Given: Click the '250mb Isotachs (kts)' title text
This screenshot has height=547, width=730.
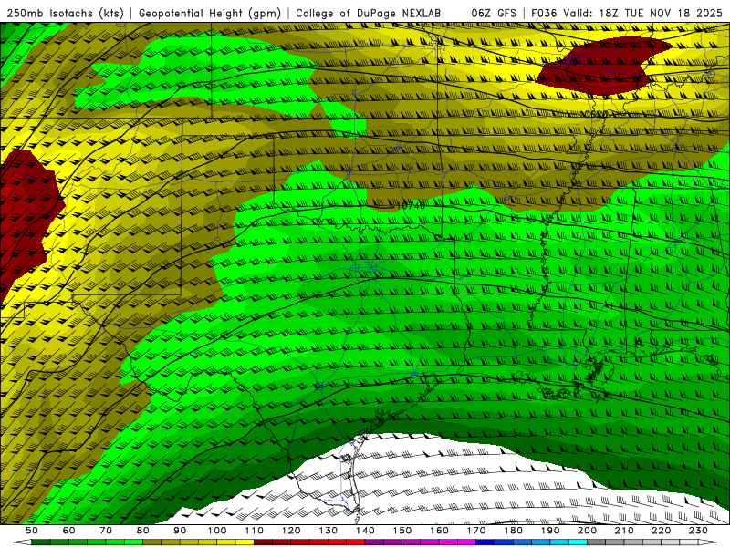Looking at the screenshot, I should 66,14.
